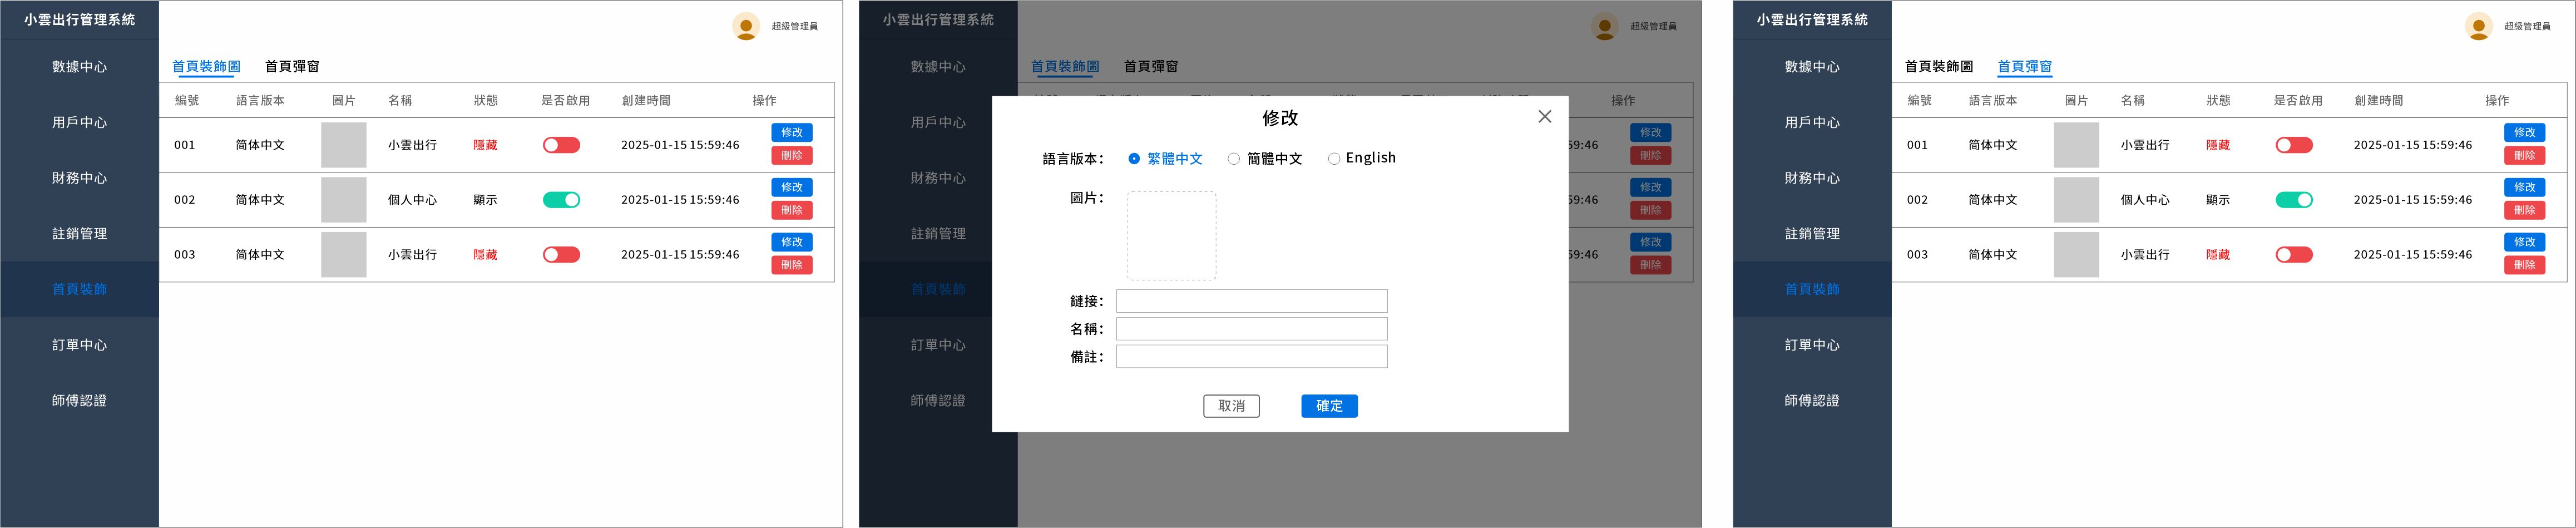Switch to 首頁彈窗 tab in the leftmost screen
This screenshot has width=2576, height=528.
click(x=292, y=67)
